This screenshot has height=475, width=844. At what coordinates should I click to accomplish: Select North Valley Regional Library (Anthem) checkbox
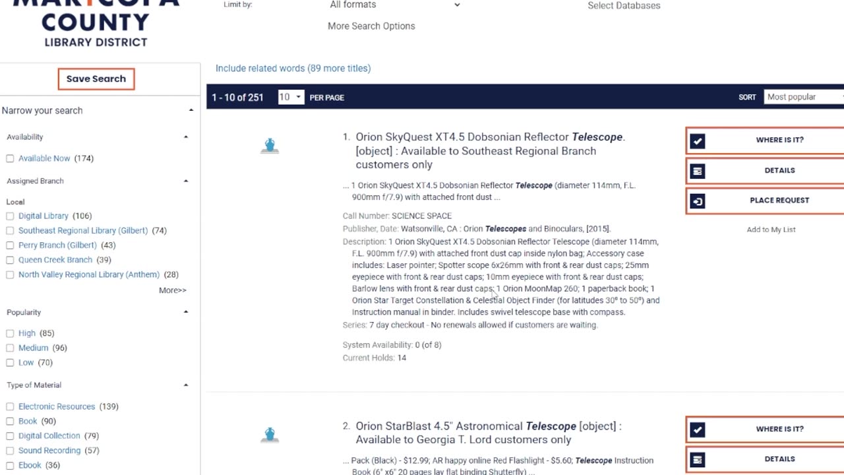[10, 274]
